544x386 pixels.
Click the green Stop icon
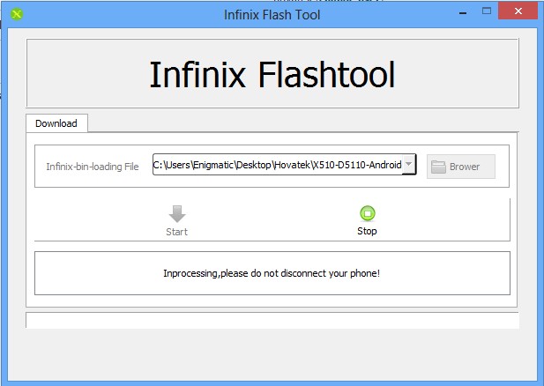pos(368,213)
